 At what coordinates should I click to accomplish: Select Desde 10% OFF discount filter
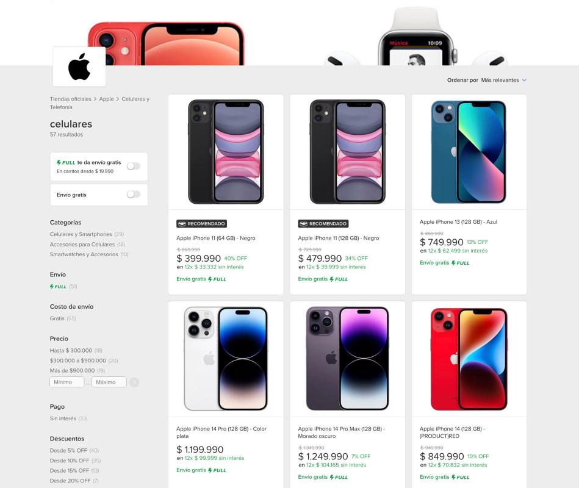point(70,461)
